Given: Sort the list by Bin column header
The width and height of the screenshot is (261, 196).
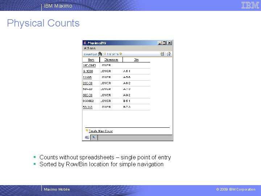Looking at the screenshot, I should pos(136,60).
